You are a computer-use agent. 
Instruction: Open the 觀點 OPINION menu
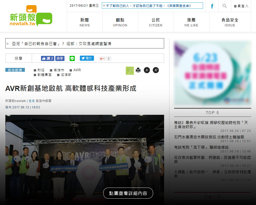(120, 22)
